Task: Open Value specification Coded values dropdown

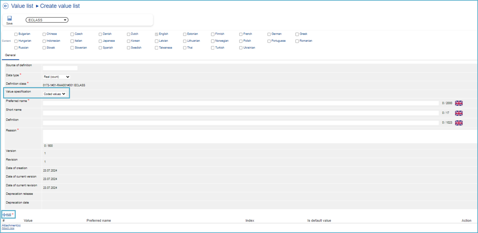Action: pyautogui.click(x=55, y=94)
